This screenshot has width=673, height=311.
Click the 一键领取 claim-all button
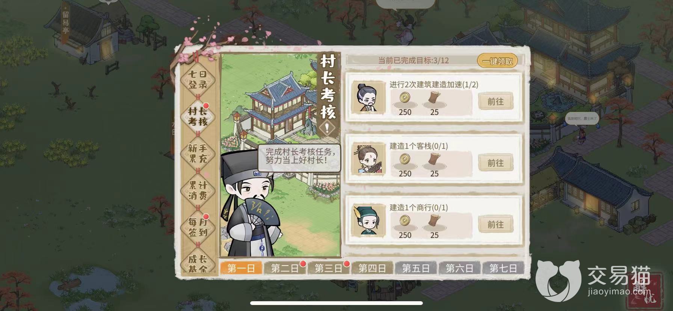[497, 61]
